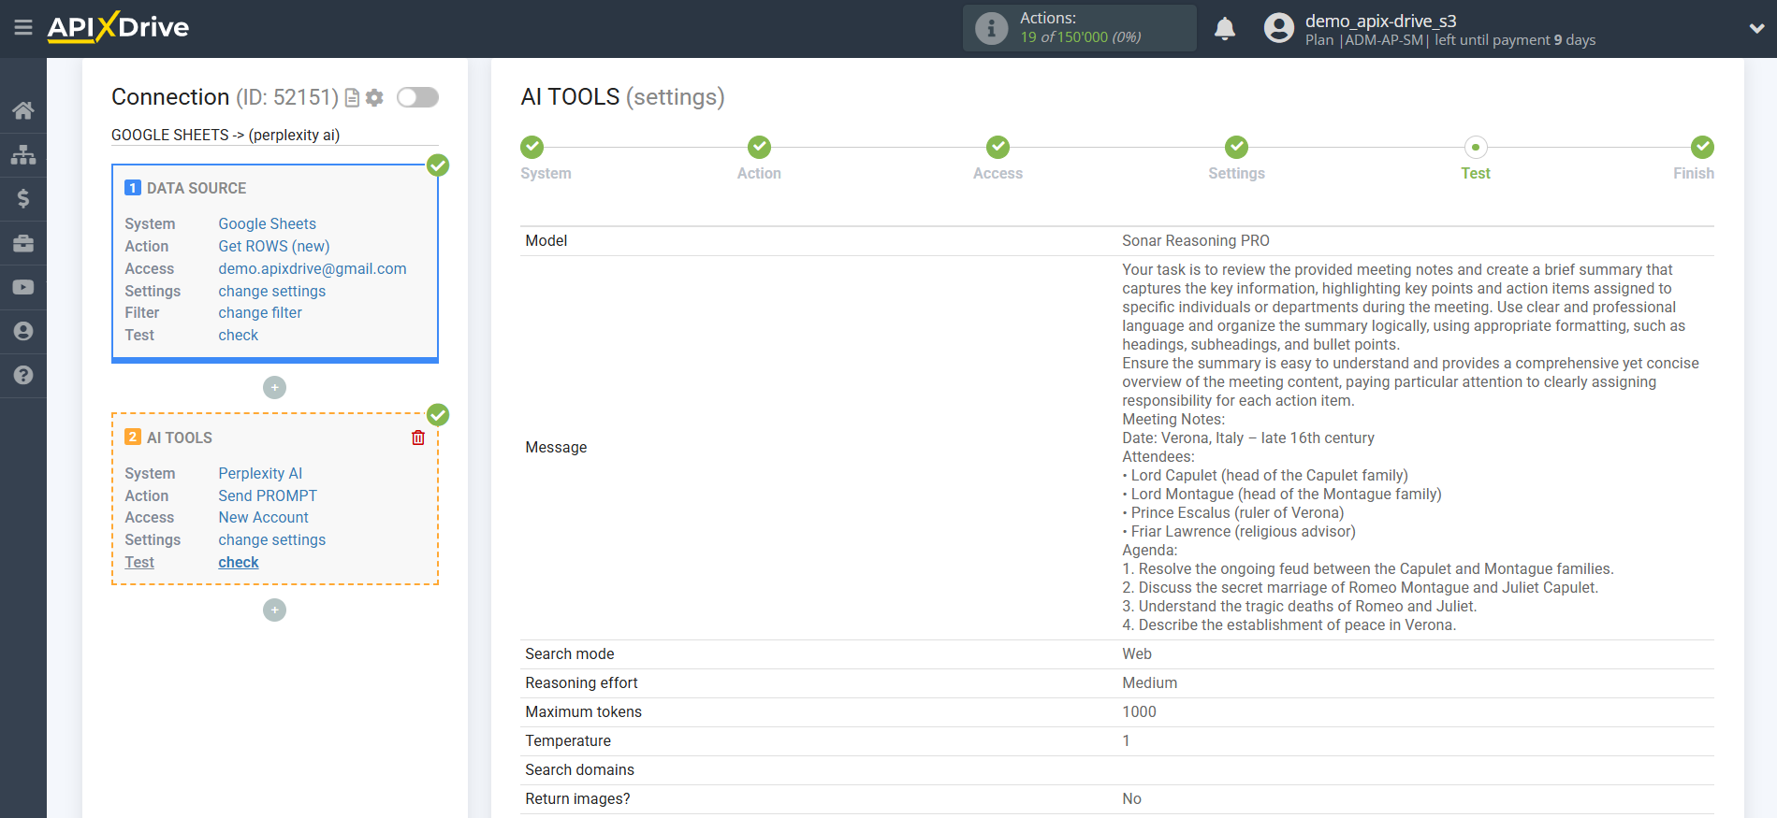
Task: Select the Test step
Action: tap(1476, 147)
